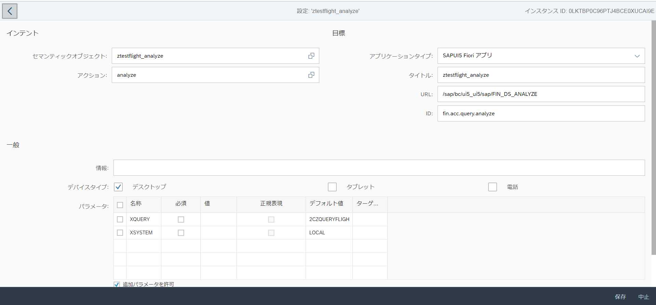Image resolution: width=656 pixels, height=305 pixels.
Task: Toggle select-all checkbox in parameter table header
Action: (120, 205)
